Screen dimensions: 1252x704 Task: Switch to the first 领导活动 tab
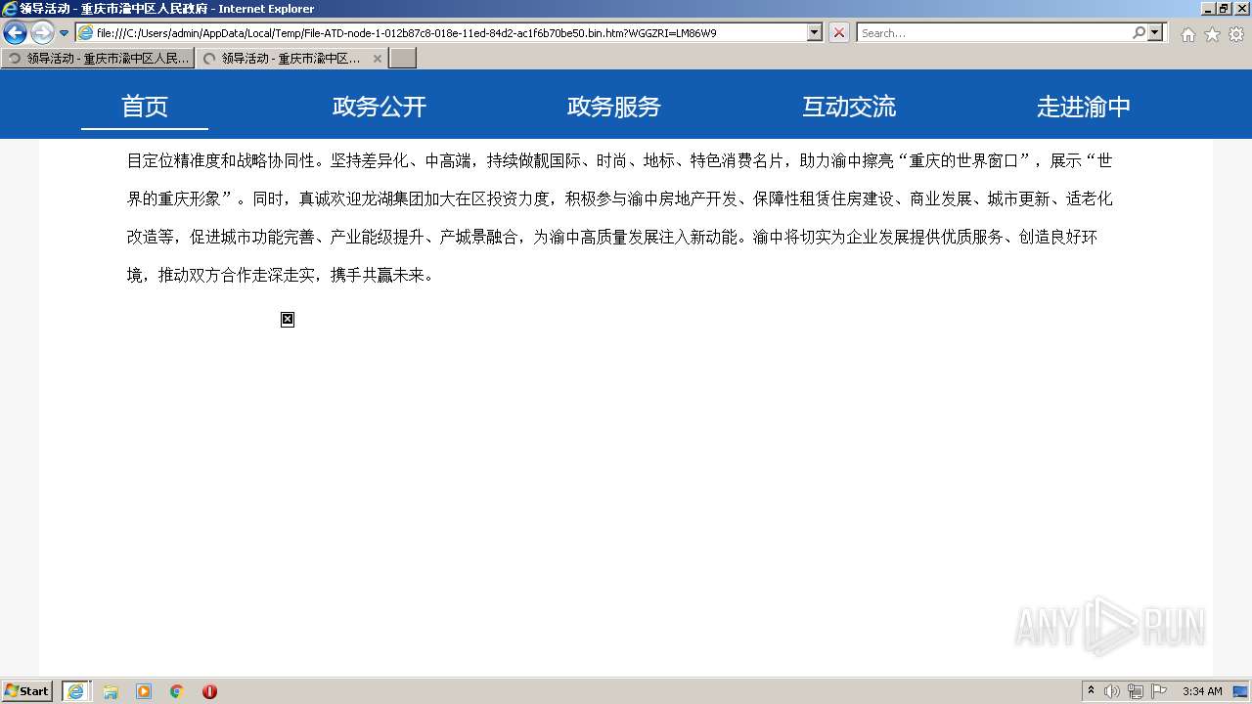click(98, 59)
